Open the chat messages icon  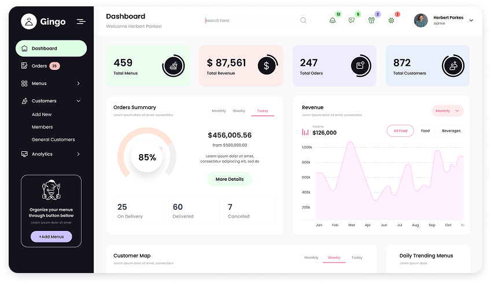pyautogui.click(x=352, y=20)
